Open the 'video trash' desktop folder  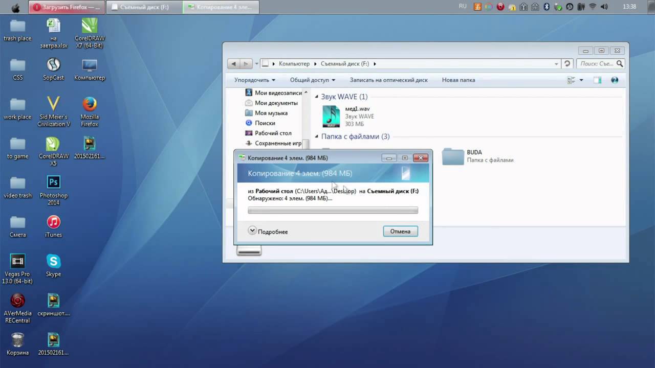click(x=17, y=188)
